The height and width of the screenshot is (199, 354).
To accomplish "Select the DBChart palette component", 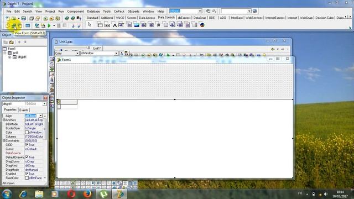I will click(202, 25).
